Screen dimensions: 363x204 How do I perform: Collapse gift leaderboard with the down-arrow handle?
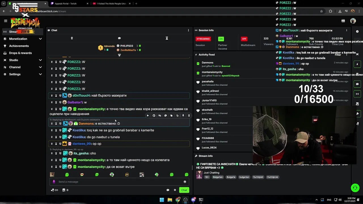click(119, 55)
